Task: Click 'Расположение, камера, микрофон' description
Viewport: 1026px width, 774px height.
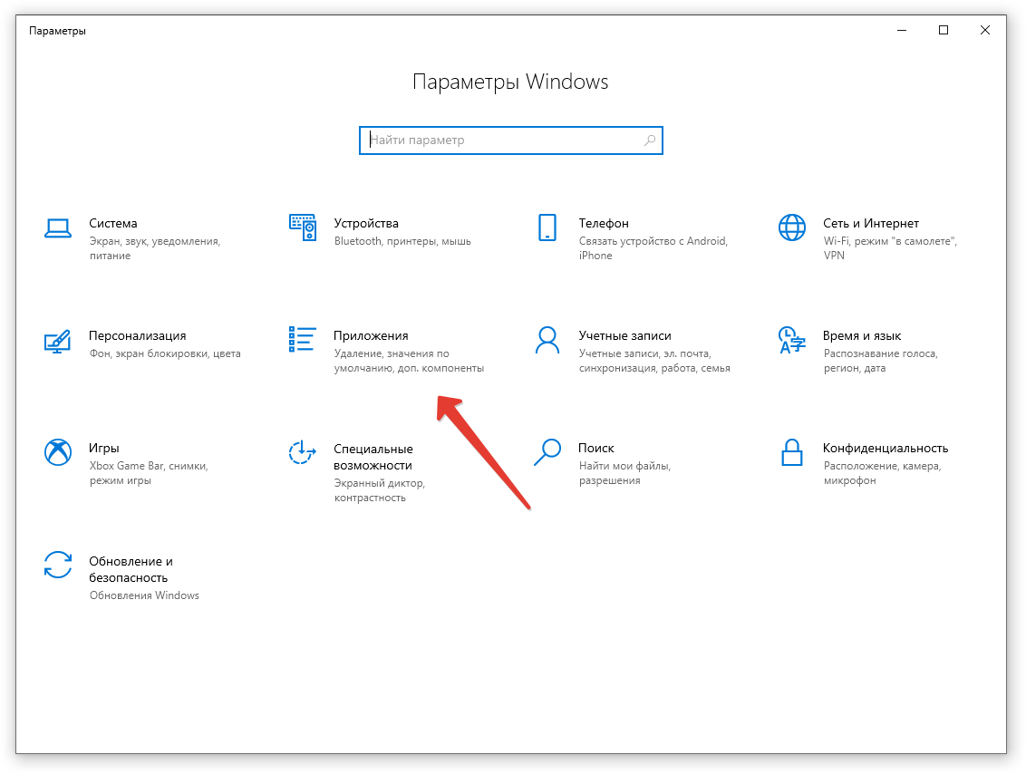Action: [882, 473]
